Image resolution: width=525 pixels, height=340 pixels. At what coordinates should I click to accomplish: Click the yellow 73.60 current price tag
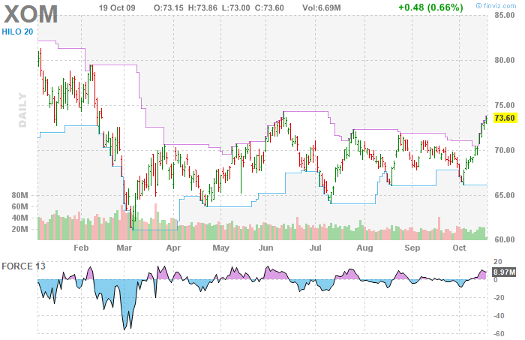[x=504, y=118]
